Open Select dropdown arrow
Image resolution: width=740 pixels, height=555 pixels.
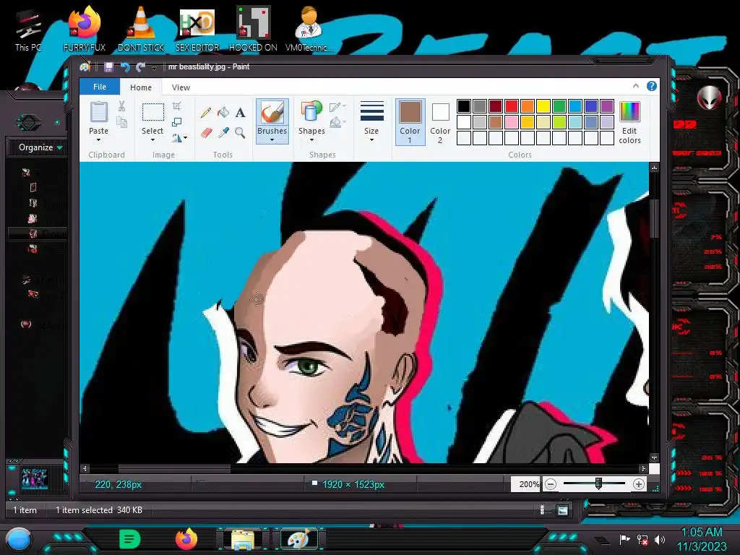[x=152, y=139]
